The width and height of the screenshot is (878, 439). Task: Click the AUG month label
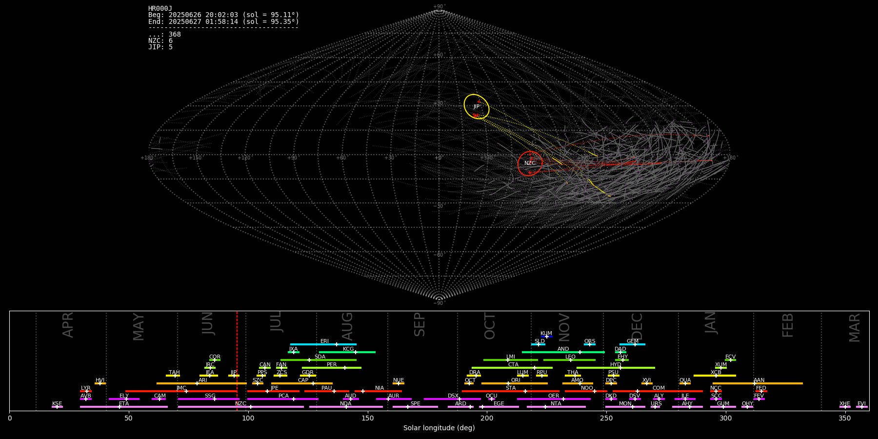347,326
